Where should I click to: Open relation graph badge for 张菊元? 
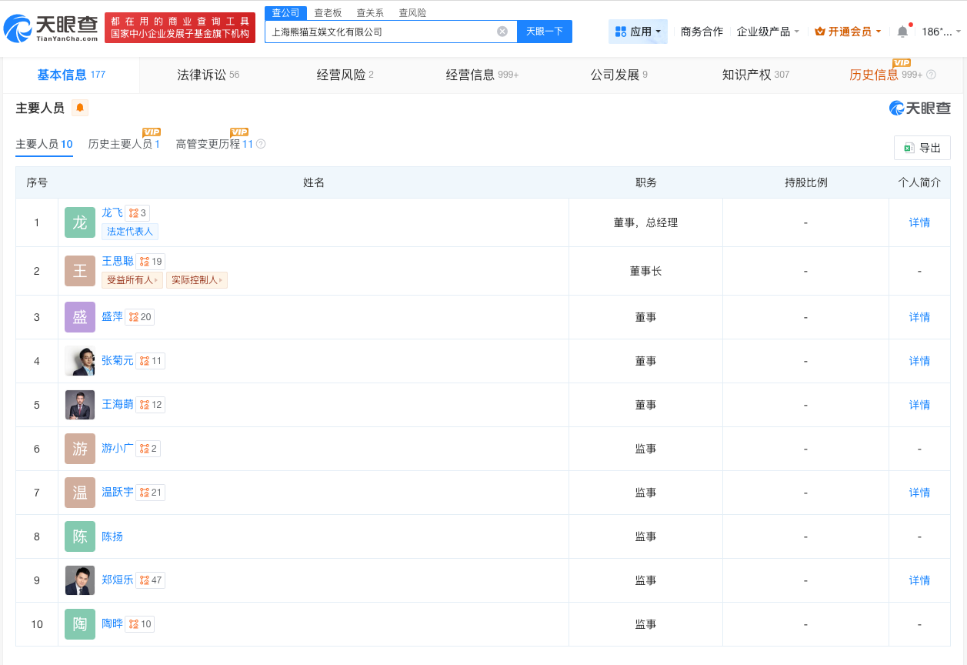pyautogui.click(x=151, y=360)
